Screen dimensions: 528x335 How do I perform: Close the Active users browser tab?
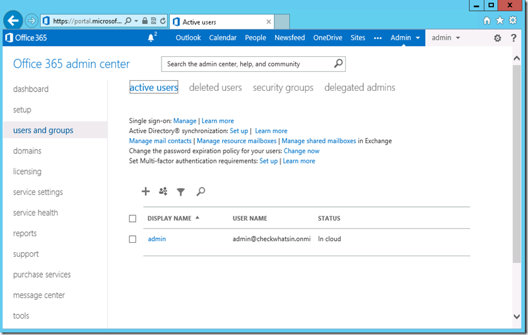(269, 22)
